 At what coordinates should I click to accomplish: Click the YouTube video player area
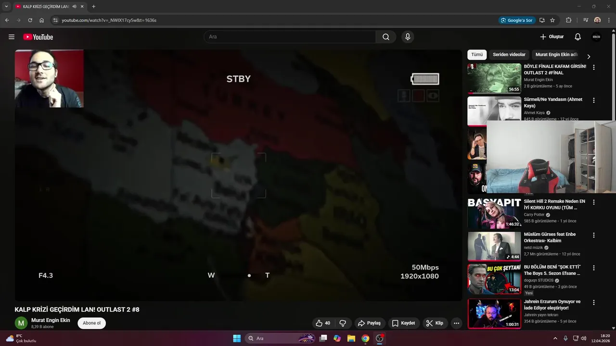[238, 175]
